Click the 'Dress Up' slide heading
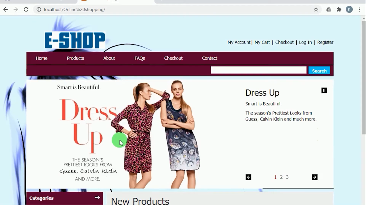The height and width of the screenshot is (205, 366). click(x=262, y=93)
